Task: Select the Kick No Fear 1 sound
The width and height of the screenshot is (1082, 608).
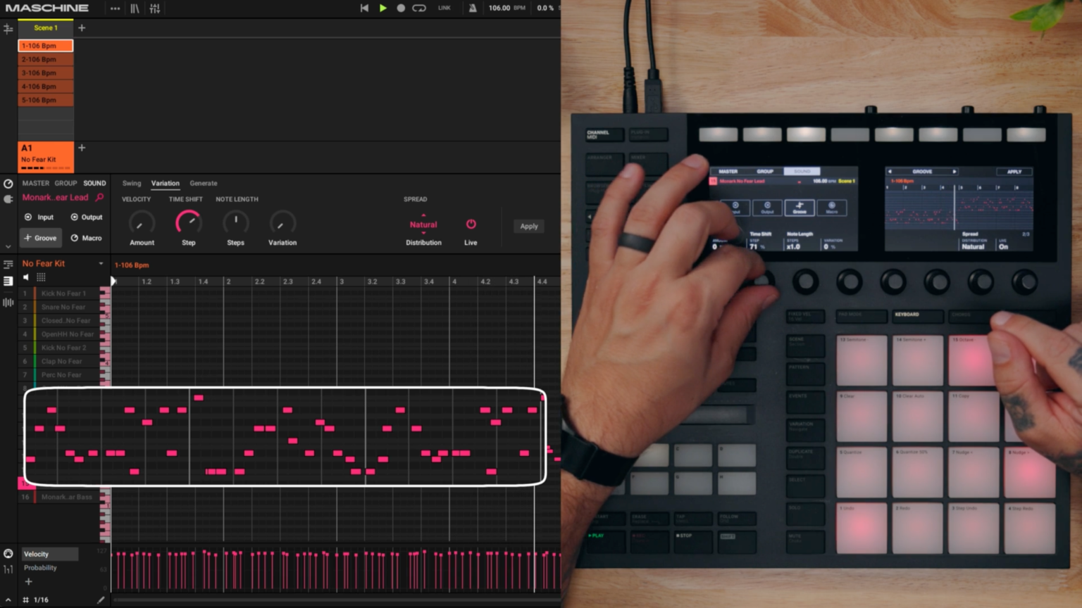Action: click(63, 293)
